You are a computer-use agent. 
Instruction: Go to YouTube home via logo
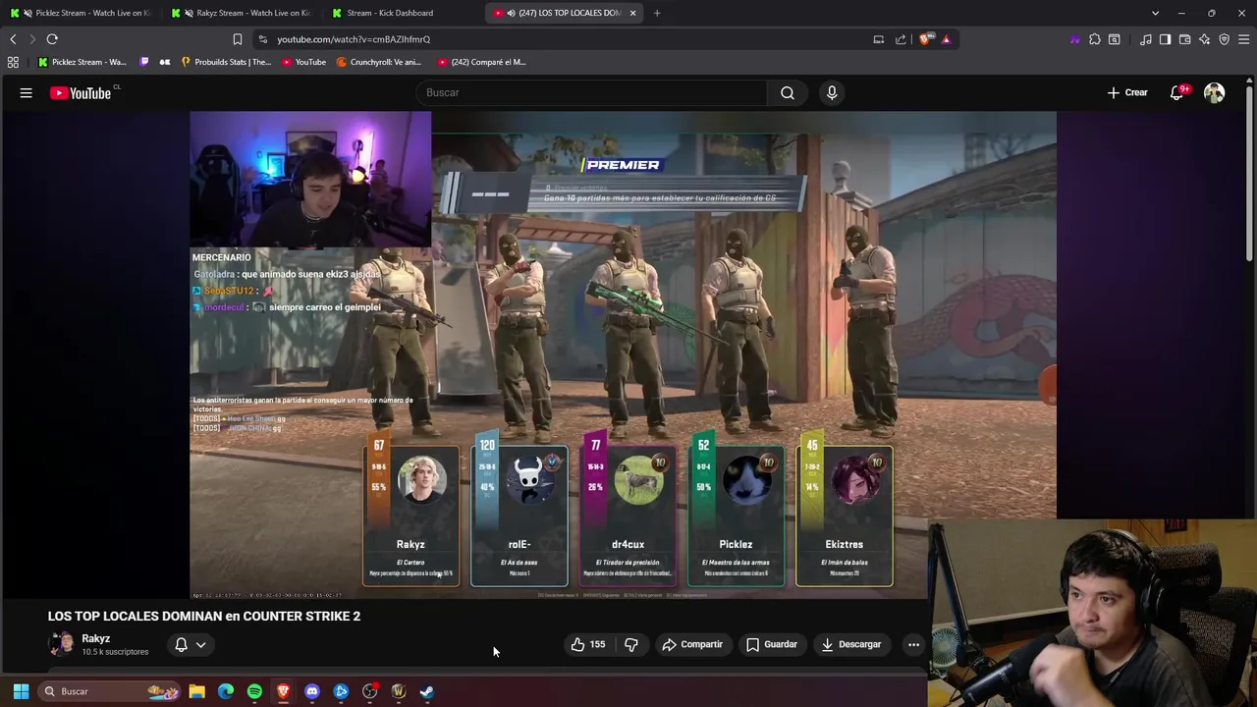pos(81,93)
